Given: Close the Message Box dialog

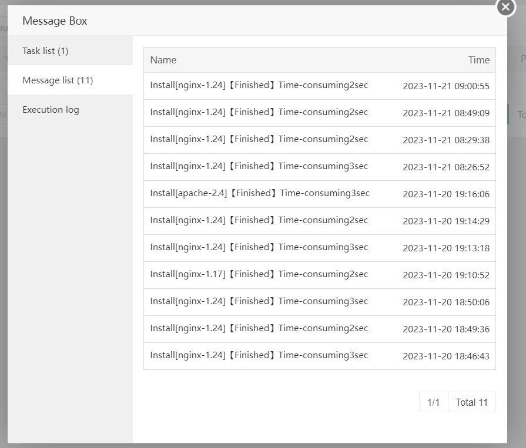Looking at the screenshot, I should pyautogui.click(x=505, y=7).
